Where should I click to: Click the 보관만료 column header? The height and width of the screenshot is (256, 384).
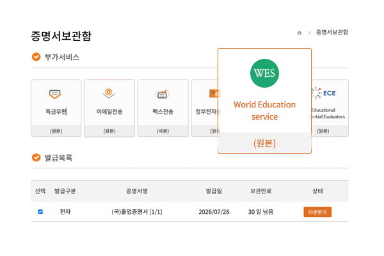pos(260,191)
